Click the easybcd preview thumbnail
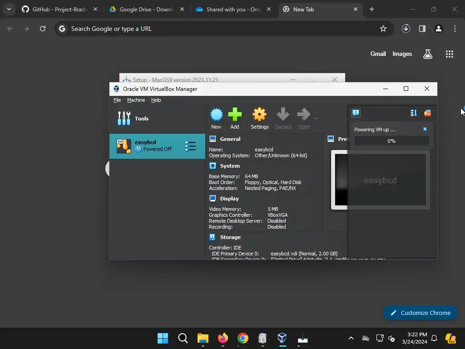Image resolution: width=465 pixels, height=349 pixels. click(380, 180)
